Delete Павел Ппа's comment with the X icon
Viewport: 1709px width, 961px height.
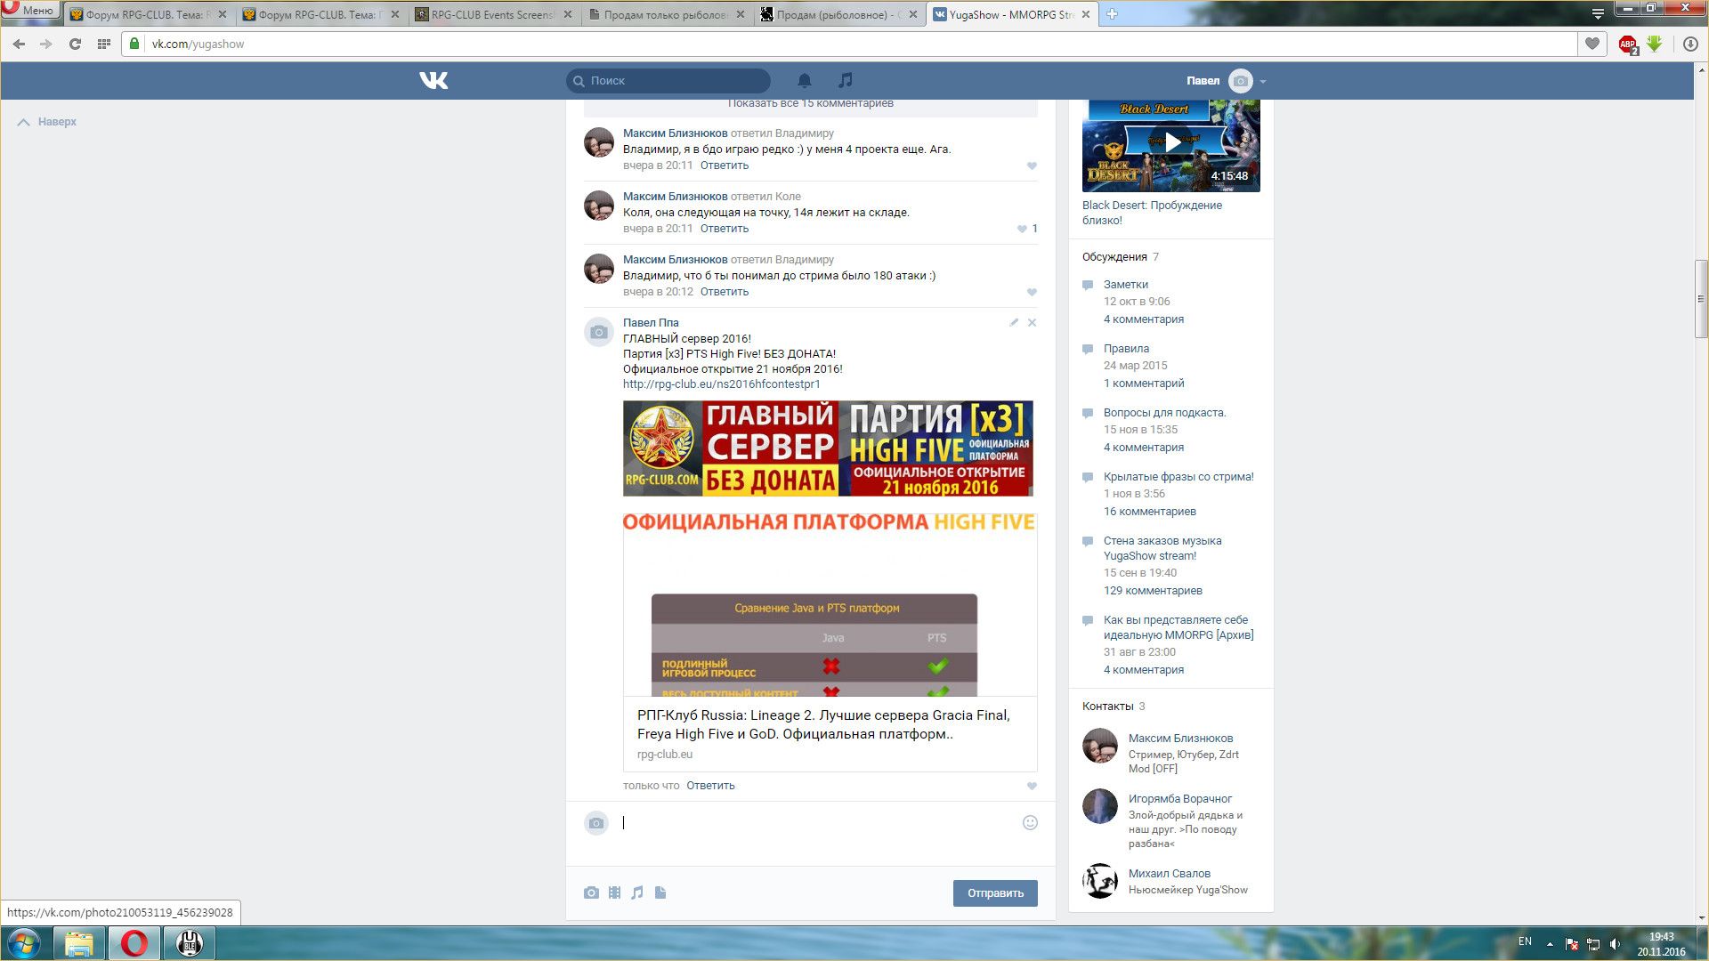tap(1033, 322)
